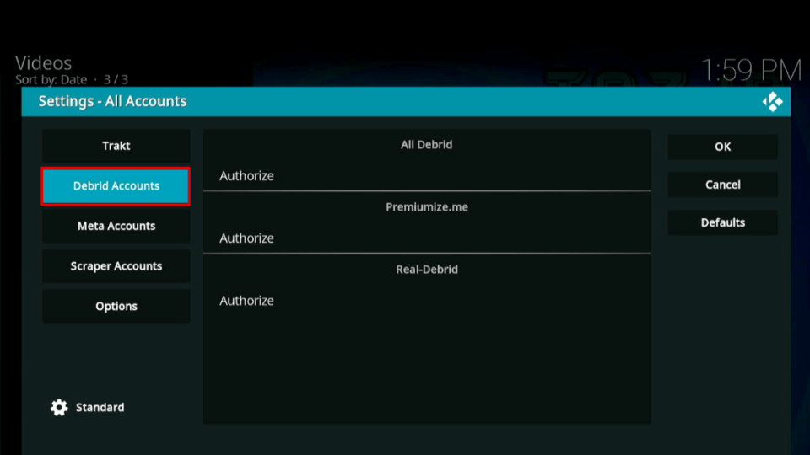Authorize the Real-Debrid account
Screen dimensions: 810x455
[427, 301]
